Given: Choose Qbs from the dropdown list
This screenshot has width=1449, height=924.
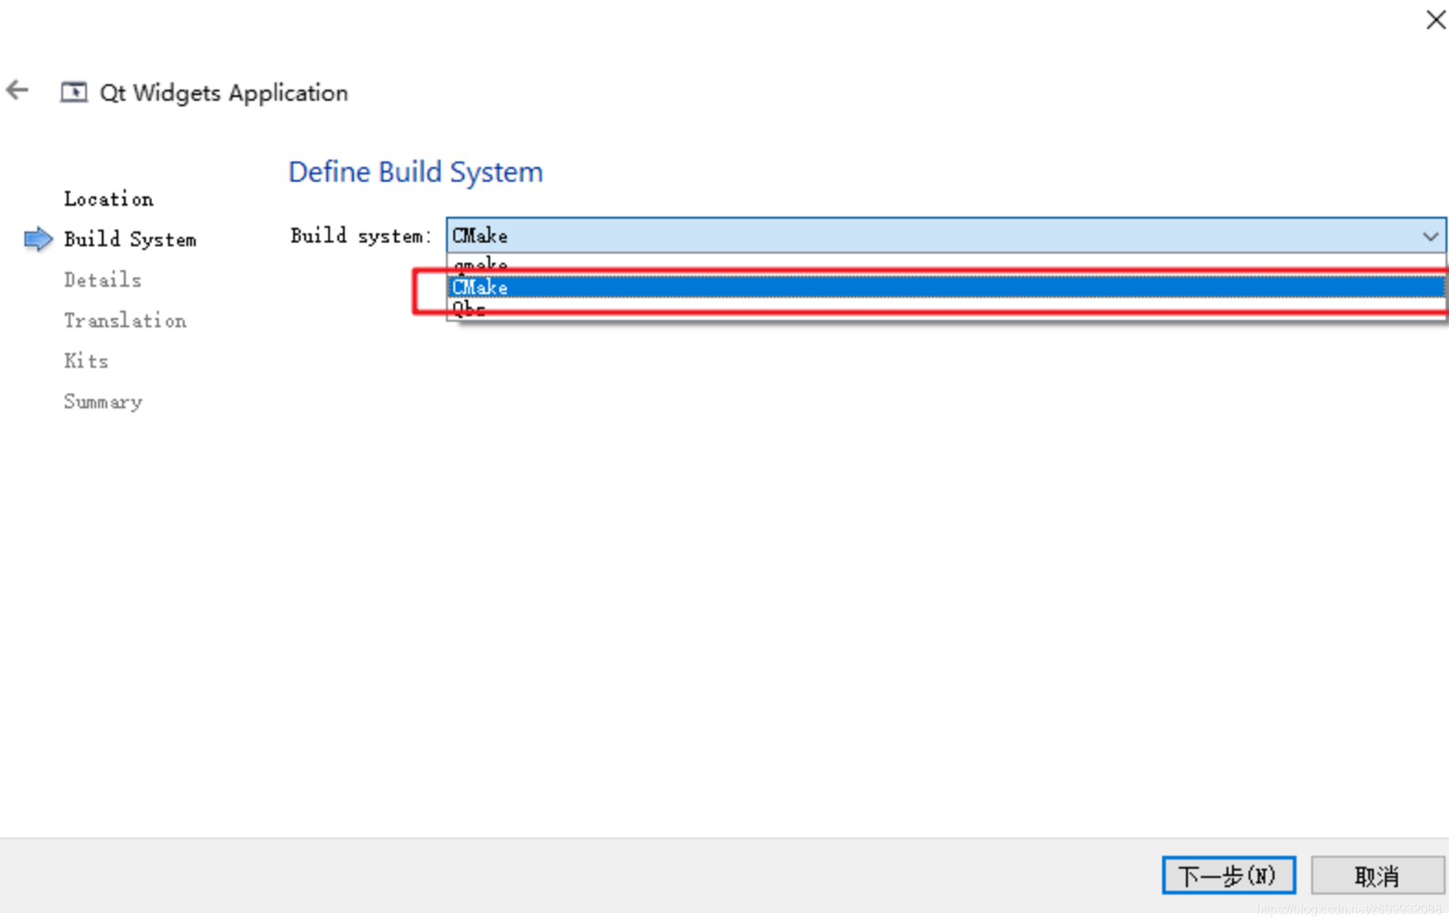Looking at the screenshot, I should pos(946,308).
